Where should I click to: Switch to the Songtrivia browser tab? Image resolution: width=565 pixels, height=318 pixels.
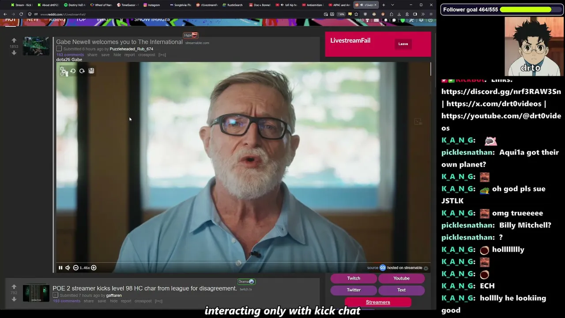tap(180, 5)
